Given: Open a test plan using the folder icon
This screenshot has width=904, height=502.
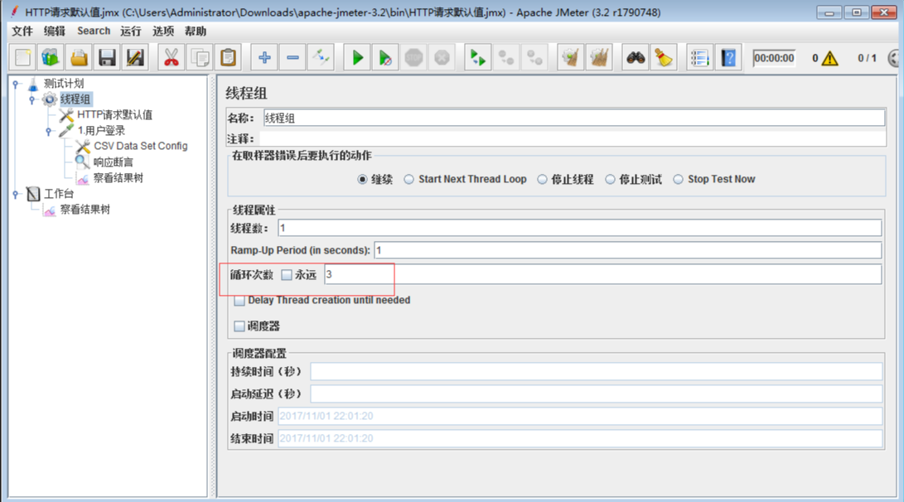Looking at the screenshot, I should (80, 56).
